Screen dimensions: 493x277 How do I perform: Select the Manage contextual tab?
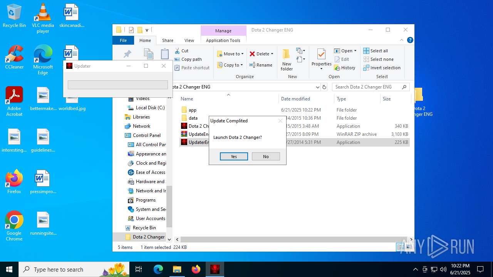(223, 31)
